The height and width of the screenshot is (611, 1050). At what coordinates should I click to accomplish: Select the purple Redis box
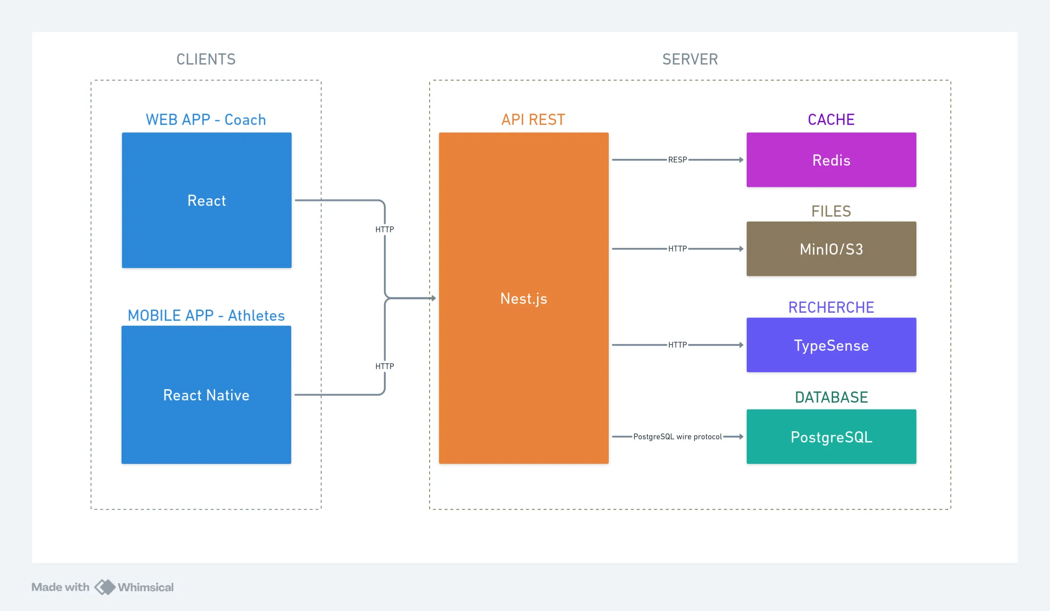pyautogui.click(x=831, y=160)
